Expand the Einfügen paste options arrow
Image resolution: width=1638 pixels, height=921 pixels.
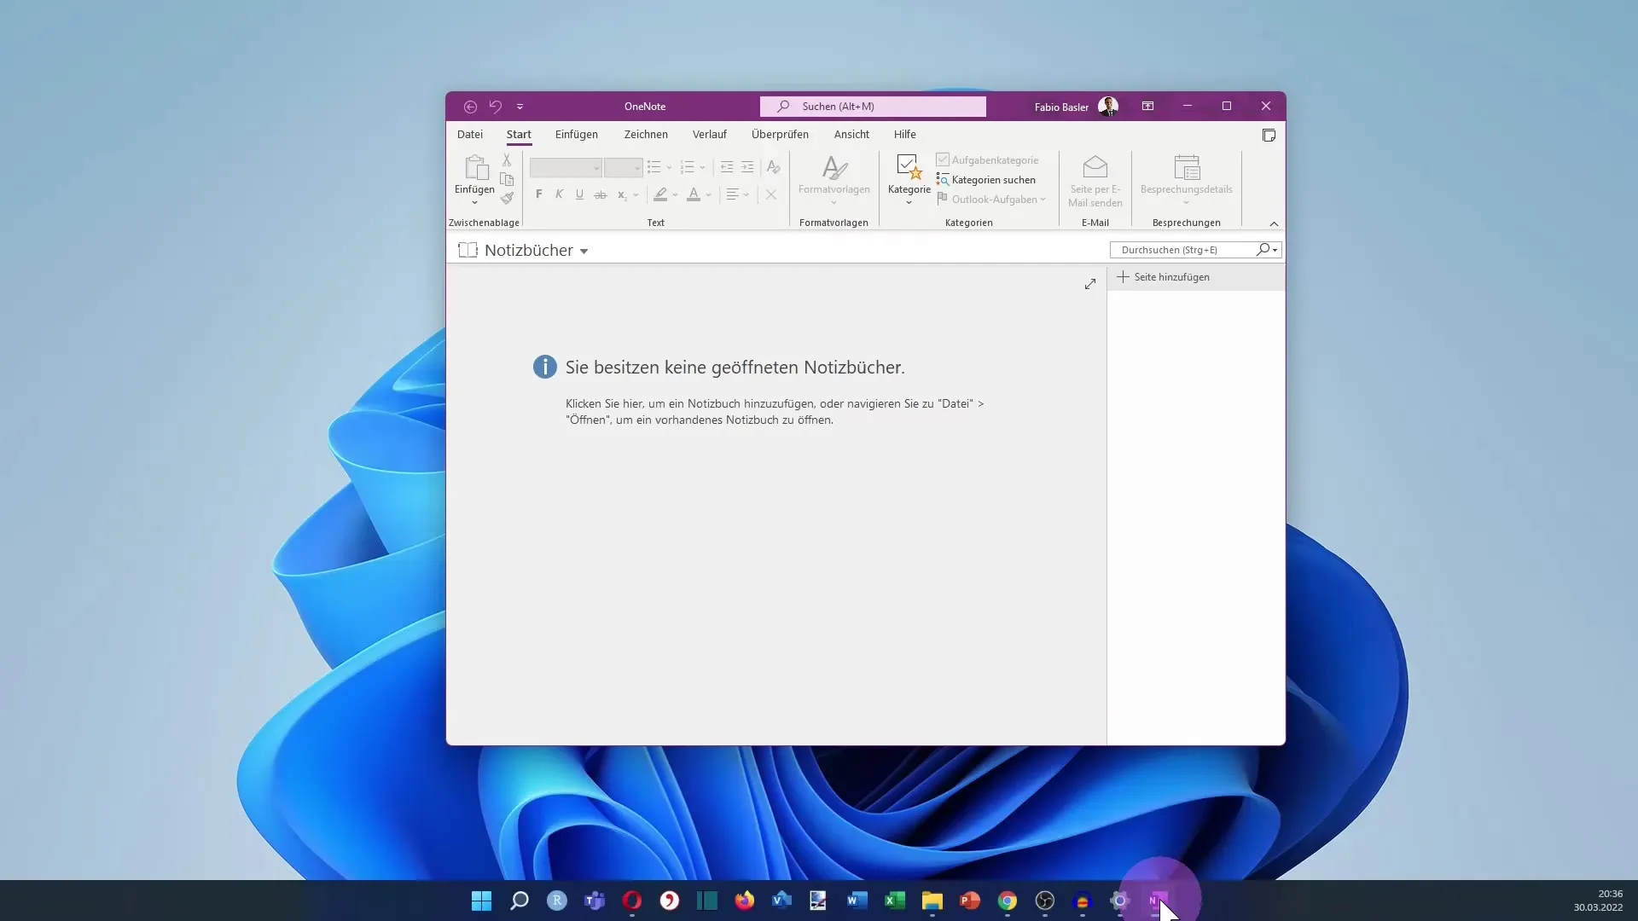pyautogui.click(x=474, y=202)
